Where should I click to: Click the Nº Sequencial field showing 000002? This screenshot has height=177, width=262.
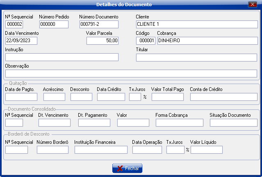[14, 24]
